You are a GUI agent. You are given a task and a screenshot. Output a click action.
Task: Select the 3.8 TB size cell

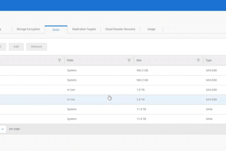tap(141, 100)
